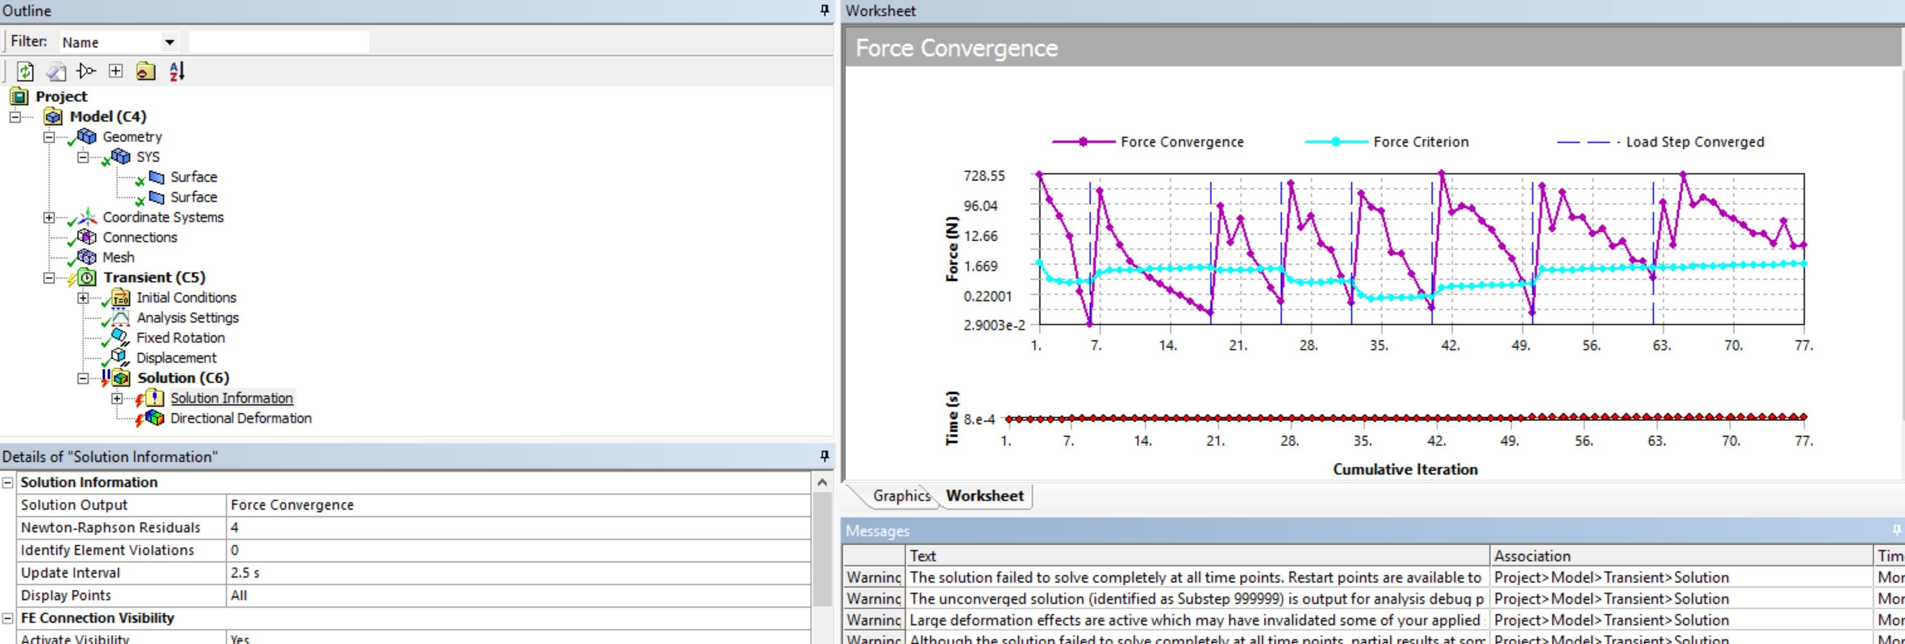Expand the Coordinate Systems tree node
The width and height of the screenshot is (1905, 644).
point(49,217)
